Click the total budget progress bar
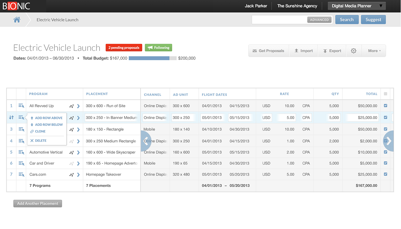The width and height of the screenshot is (401, 229). tap(153, 58)
